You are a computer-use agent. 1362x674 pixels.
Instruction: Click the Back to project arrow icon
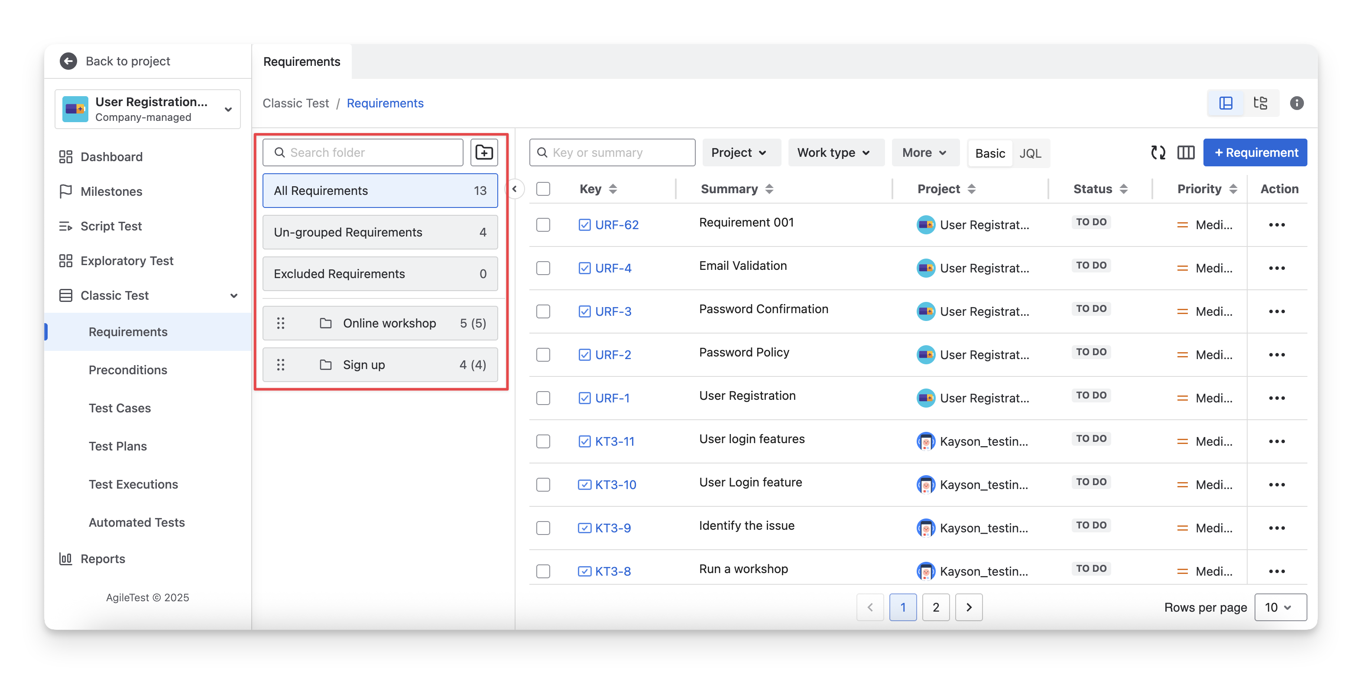[x=68, y=62]
